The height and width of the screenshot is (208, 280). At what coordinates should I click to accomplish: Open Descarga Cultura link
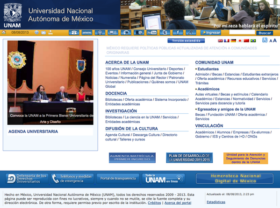point(146,135)
